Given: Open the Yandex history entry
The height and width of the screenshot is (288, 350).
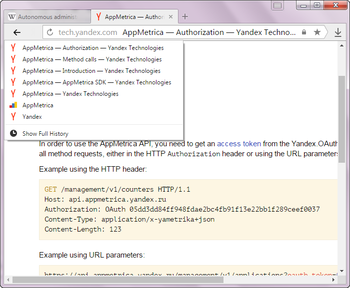Looking at the screenshot, I should tap(94, 117).
